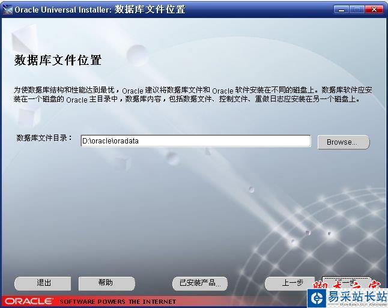Click the 数据库文件位置 heading

click(58, 60)
